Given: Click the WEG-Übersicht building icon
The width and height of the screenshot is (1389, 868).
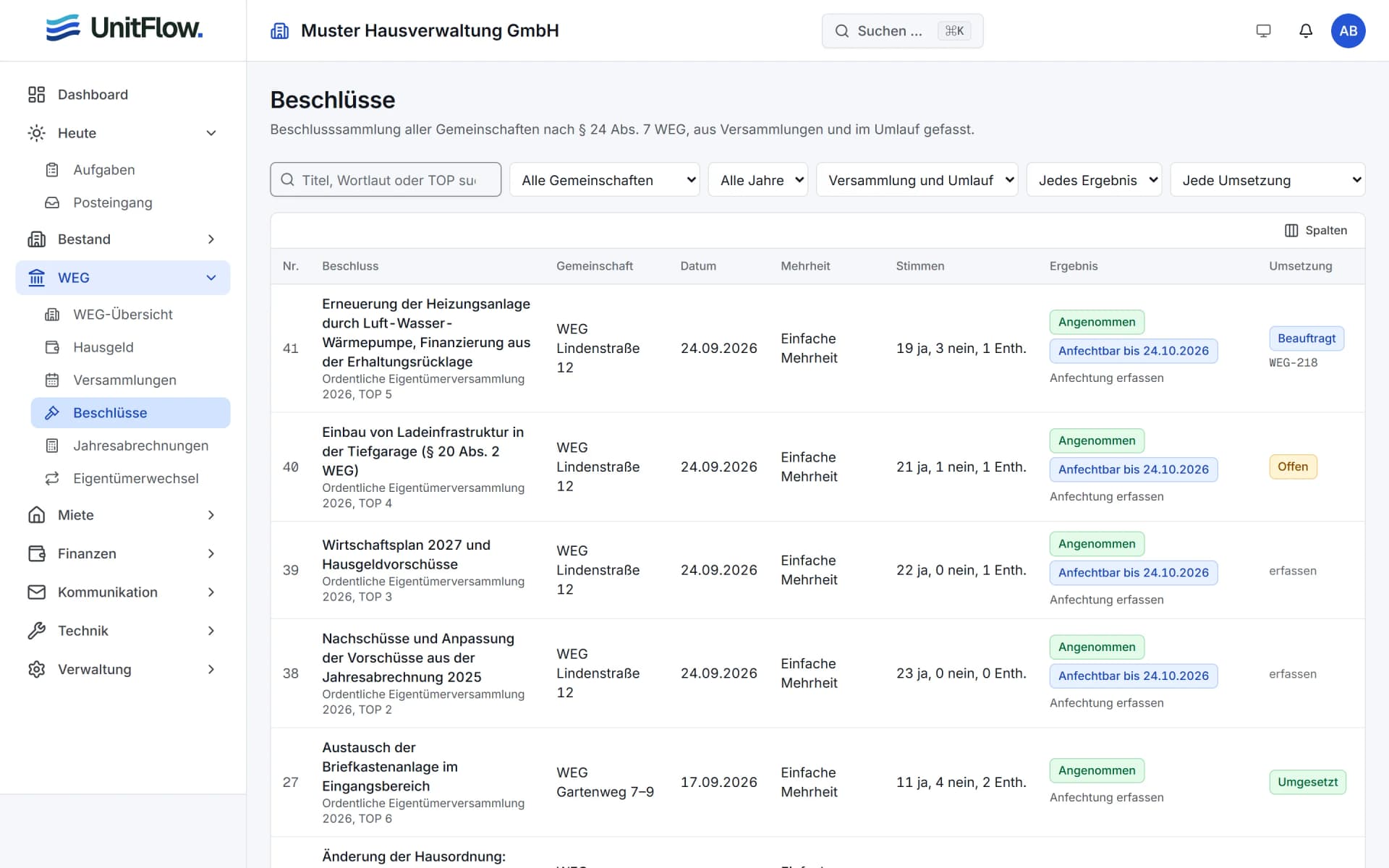Looking at the screenshot, I should [52, 315].
